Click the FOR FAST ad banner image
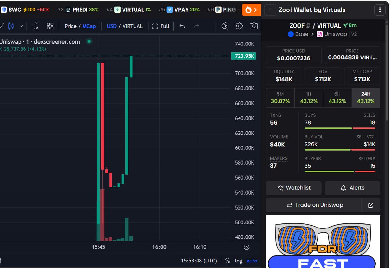The height and width of the screenshot is (268, 390). pos(323,241)
